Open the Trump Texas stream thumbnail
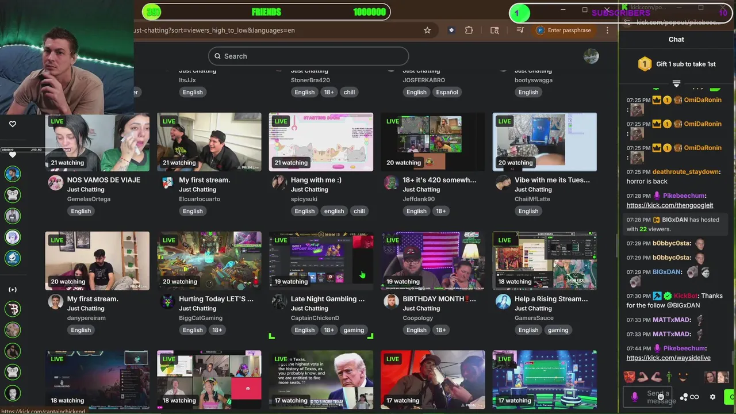 [x=321, y=380]
